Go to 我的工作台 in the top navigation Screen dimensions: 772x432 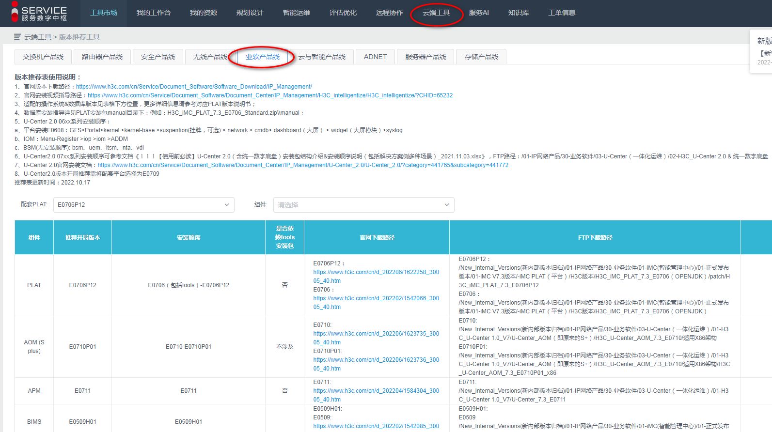pyautogui.click(x=154, y=13)
